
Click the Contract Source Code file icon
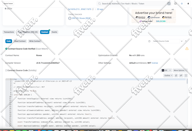click(6, 70)
